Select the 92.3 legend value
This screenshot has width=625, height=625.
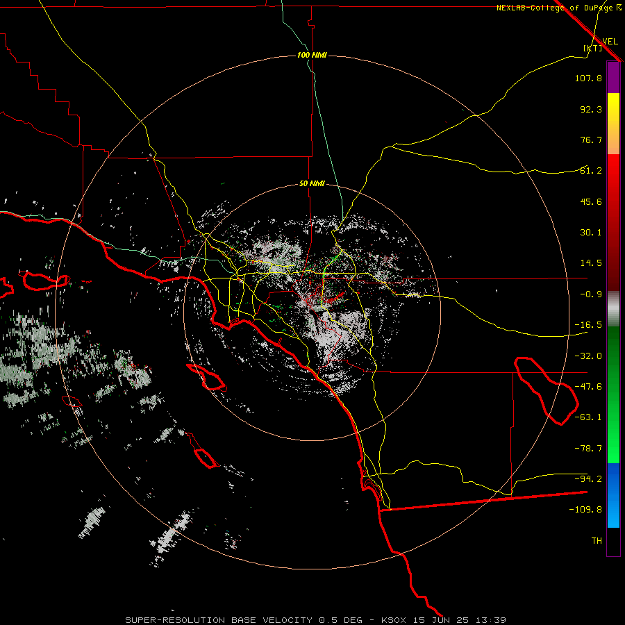(x=591, y=109)
